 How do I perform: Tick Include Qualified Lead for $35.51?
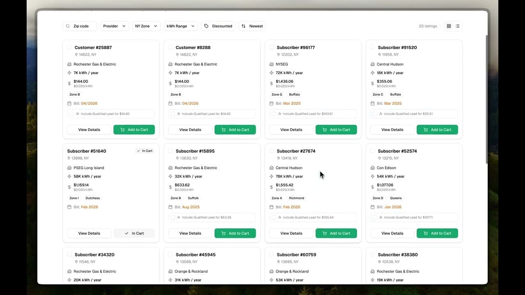coord(375,114)
